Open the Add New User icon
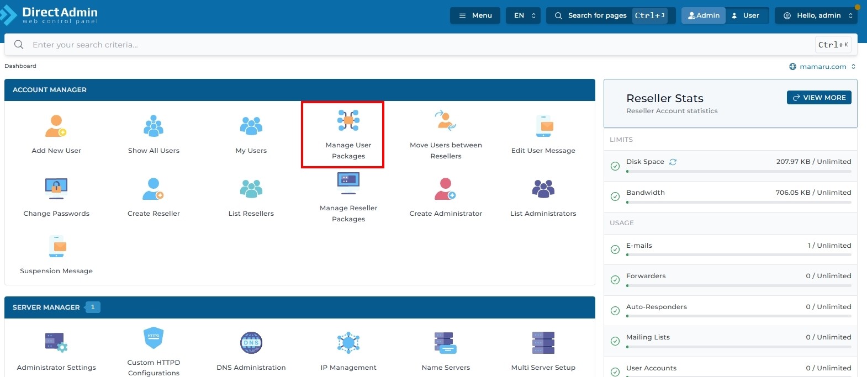This screenshot has width=867, height=377. (56, 126)
